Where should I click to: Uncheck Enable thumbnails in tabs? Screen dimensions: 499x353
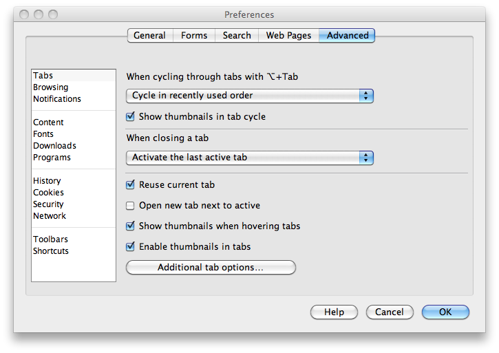pos(131,247)
